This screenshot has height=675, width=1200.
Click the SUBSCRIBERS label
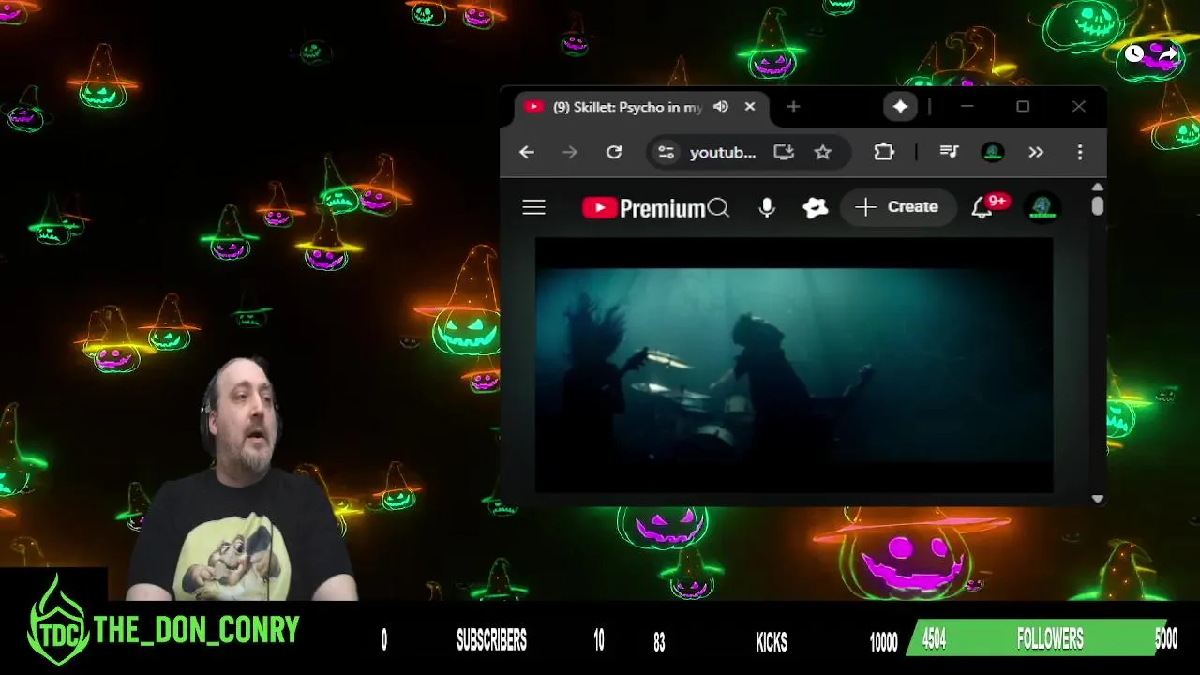pos(491,640)
